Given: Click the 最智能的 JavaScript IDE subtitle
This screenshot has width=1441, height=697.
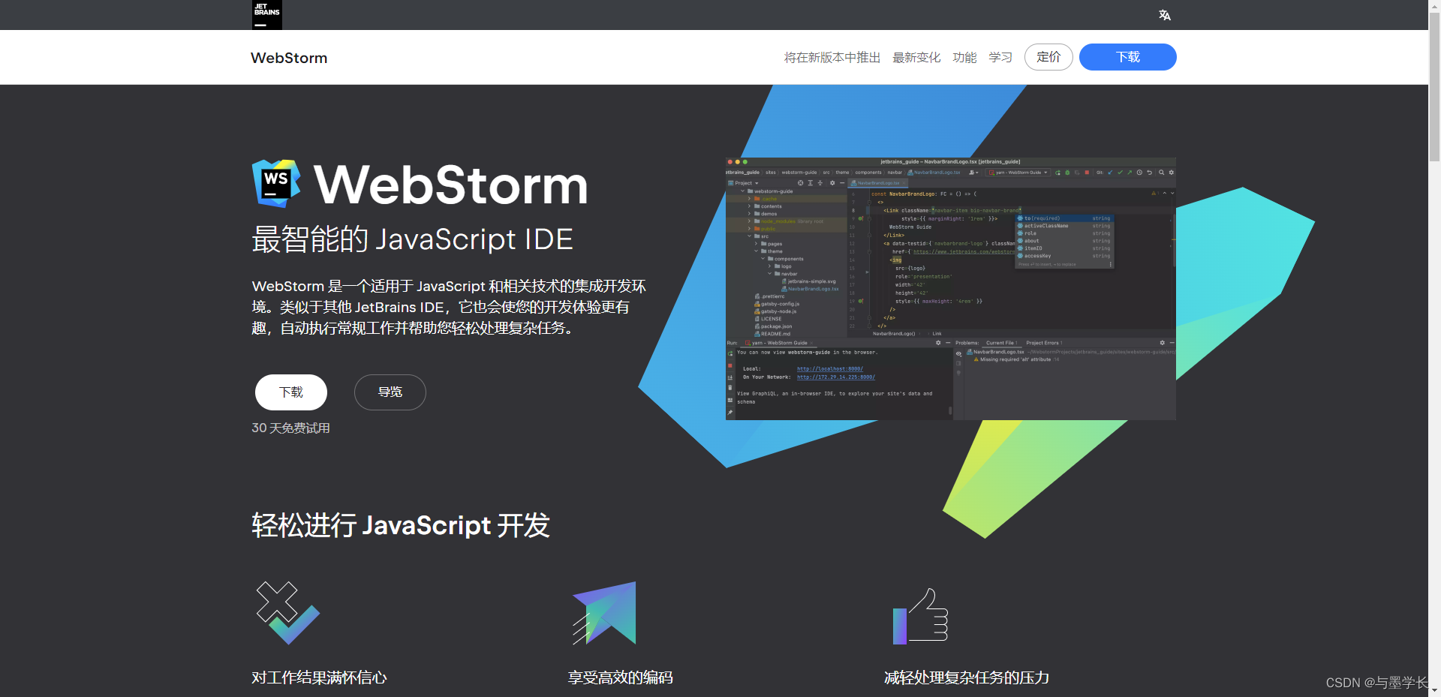Looking at the screenshot, I should (412, 239).
